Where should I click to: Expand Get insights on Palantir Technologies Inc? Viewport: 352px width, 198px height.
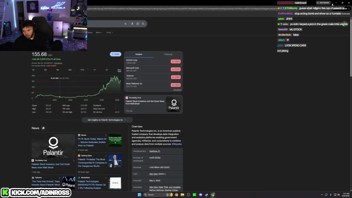click(x=107, y=120)
